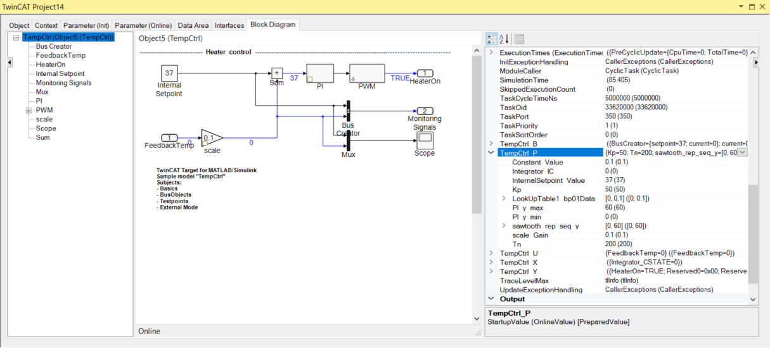Viewport: 770px width, 348px height.
Task: Click the Tn value field 200
Action: (x=676, y=244)
